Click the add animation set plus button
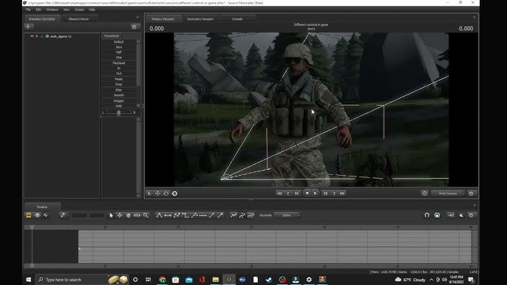 pos(28,27)
